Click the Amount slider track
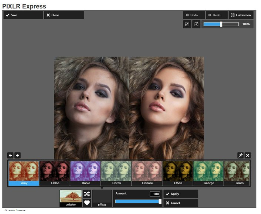The width and height of the screenshot is (261, 214). tap(138, 202)
